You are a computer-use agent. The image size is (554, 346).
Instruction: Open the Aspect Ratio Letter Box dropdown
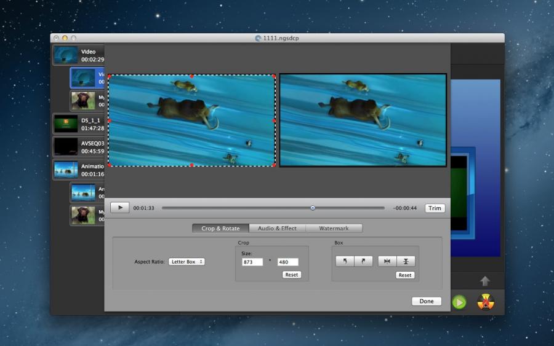(187, 262)
